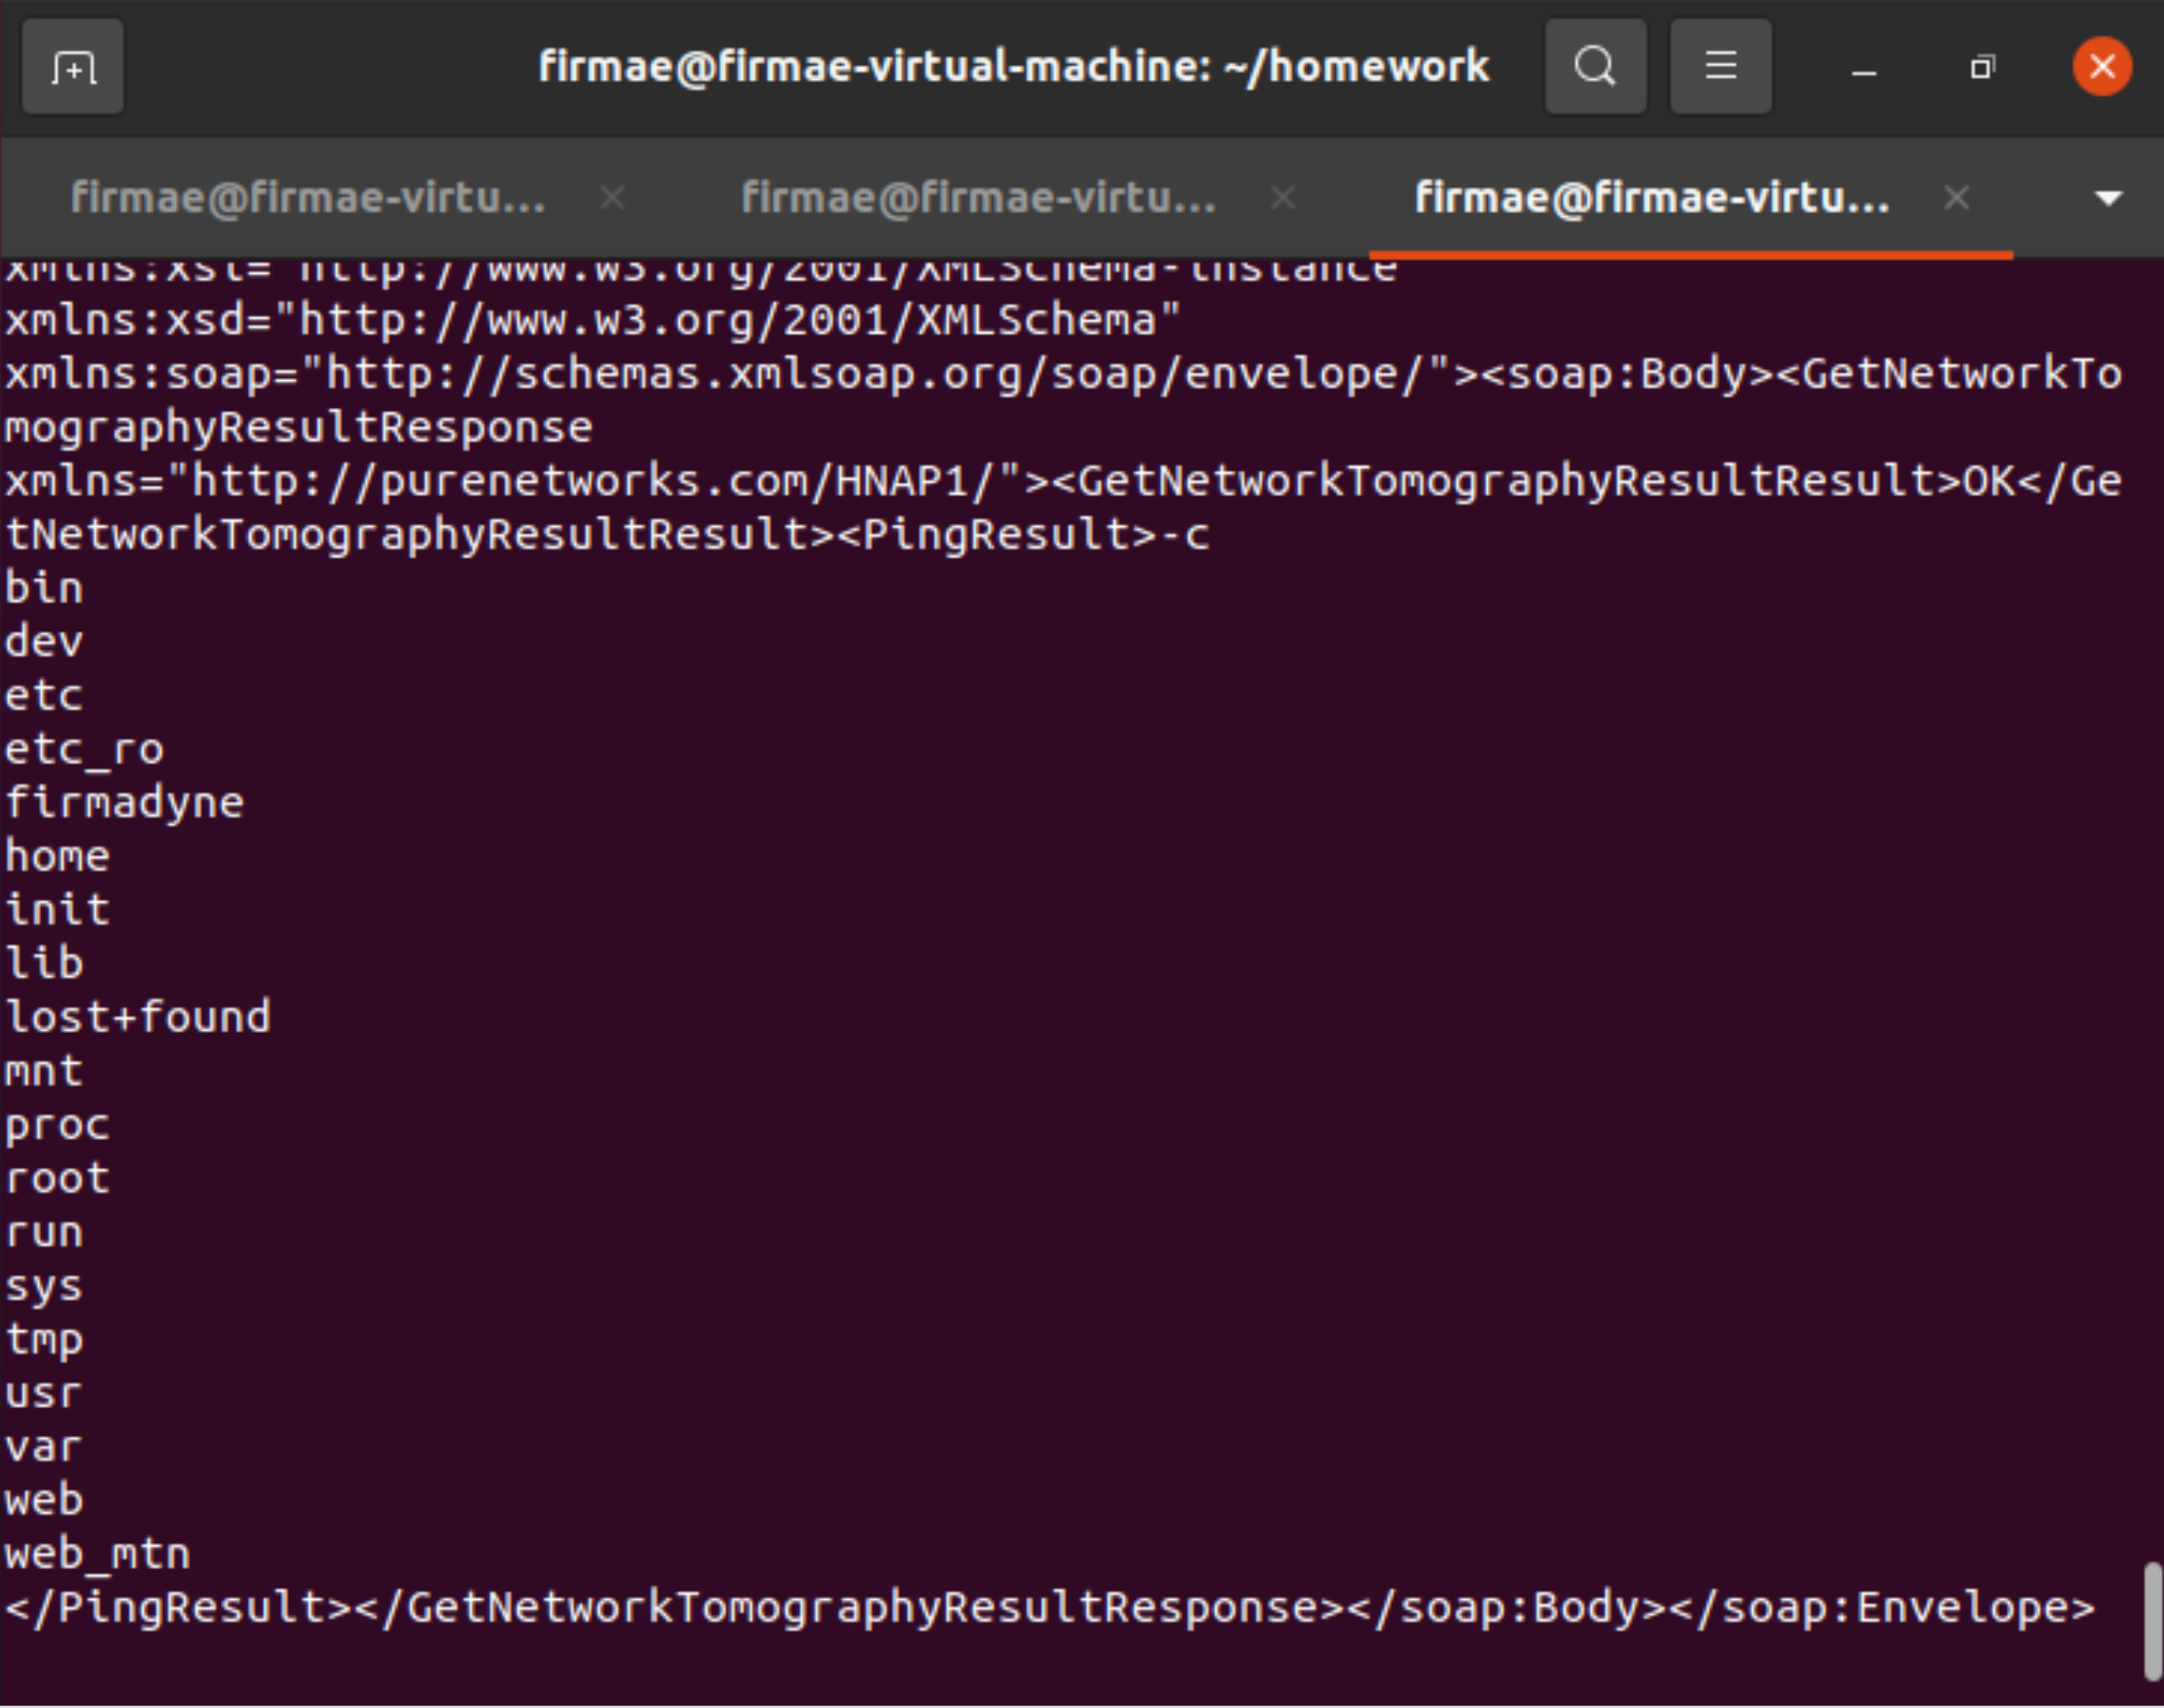Close the first terminal tab

612,198
